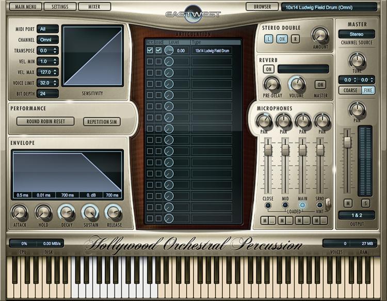387x301 pixels.
Task: Toggle the Reverb ON switch
Action: [x=268, y=69]
